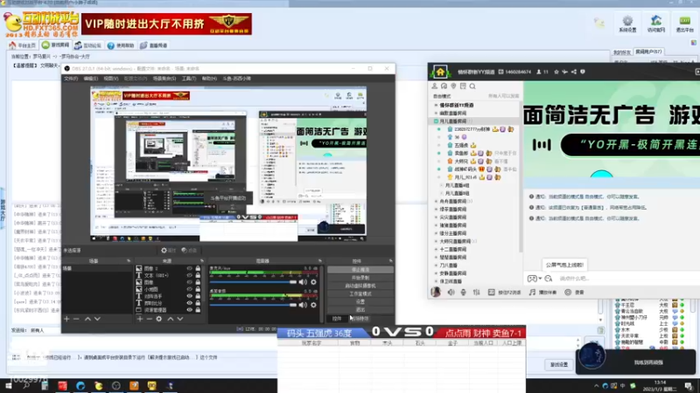Mute the second mixer audio channel speaker
700x393 pixels.
point(303,305)
